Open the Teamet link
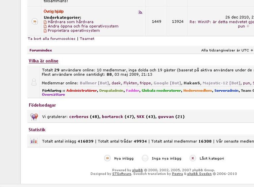Screen dimensions: 254x187 pyautogui.click(x=87, y=39)
